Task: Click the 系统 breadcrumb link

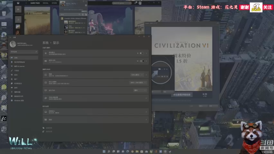Action: coord(46,43)
